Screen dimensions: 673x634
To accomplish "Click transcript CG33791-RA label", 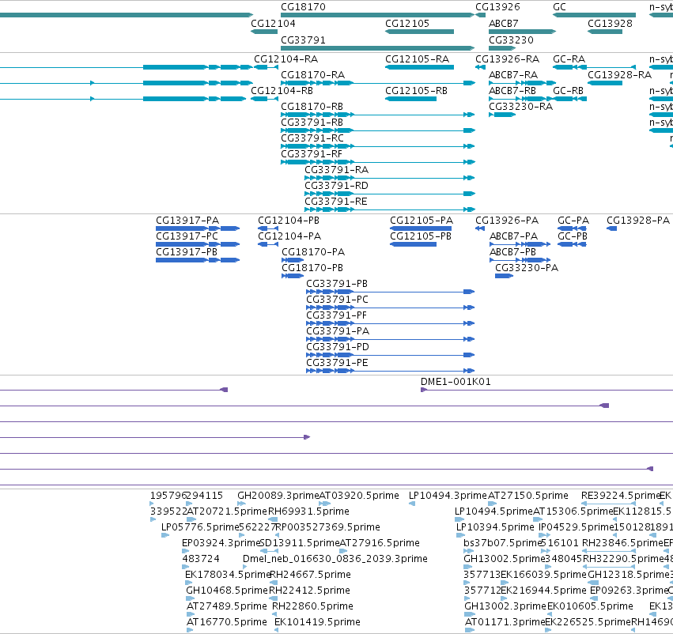I will pyautogui.click(x=337, y=170).
